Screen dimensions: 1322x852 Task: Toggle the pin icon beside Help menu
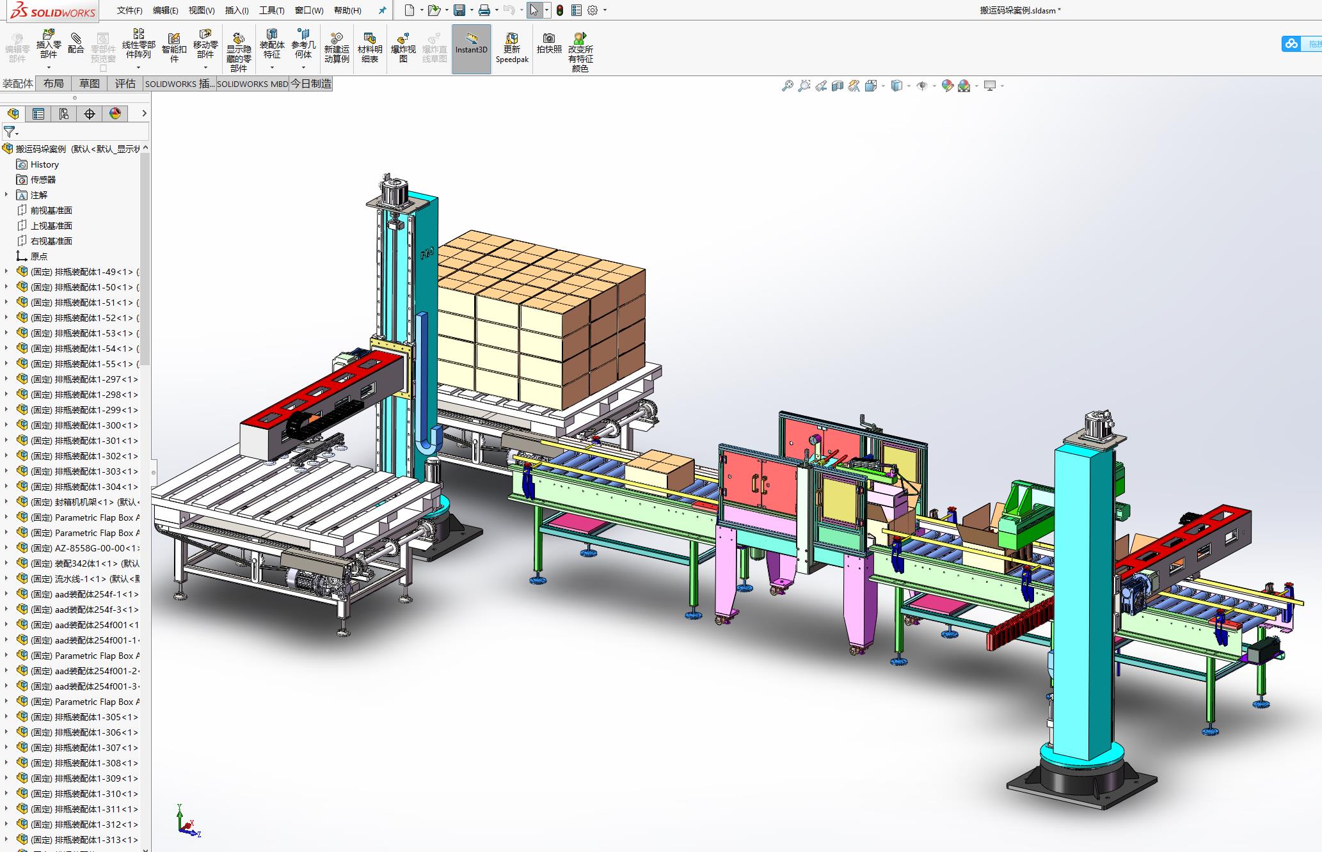[383, 10]
